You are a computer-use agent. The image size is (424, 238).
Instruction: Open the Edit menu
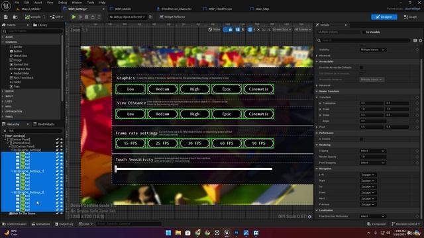[x=26, y=3]
